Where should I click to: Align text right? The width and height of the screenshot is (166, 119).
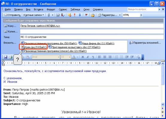[x=110, y=57]
